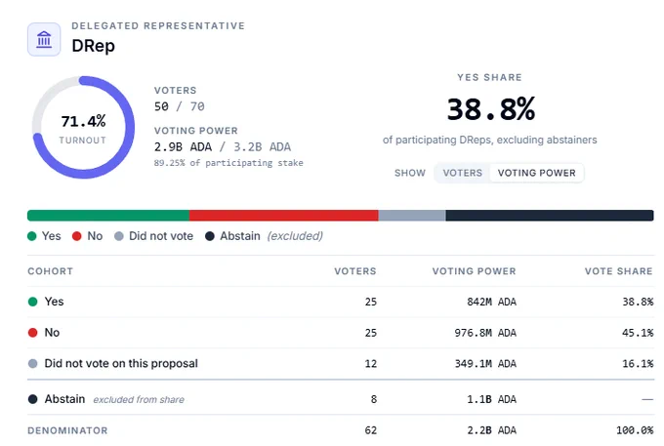The height and width of the screenshot is (446, 664).
Task: Click the Yes legend item below the bar
Action: pos(44,236)
